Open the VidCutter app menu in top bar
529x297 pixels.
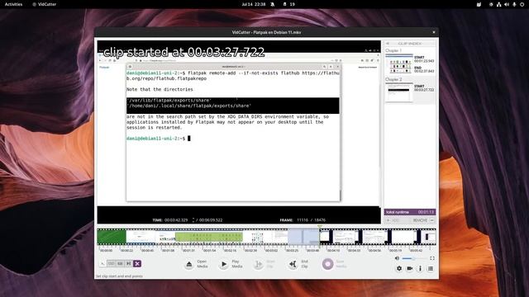[x=44, y=4]
